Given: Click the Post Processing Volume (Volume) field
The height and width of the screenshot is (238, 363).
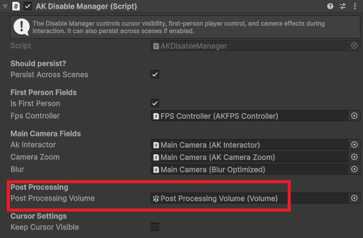Looking at the screenshot, I should [249, 198].
